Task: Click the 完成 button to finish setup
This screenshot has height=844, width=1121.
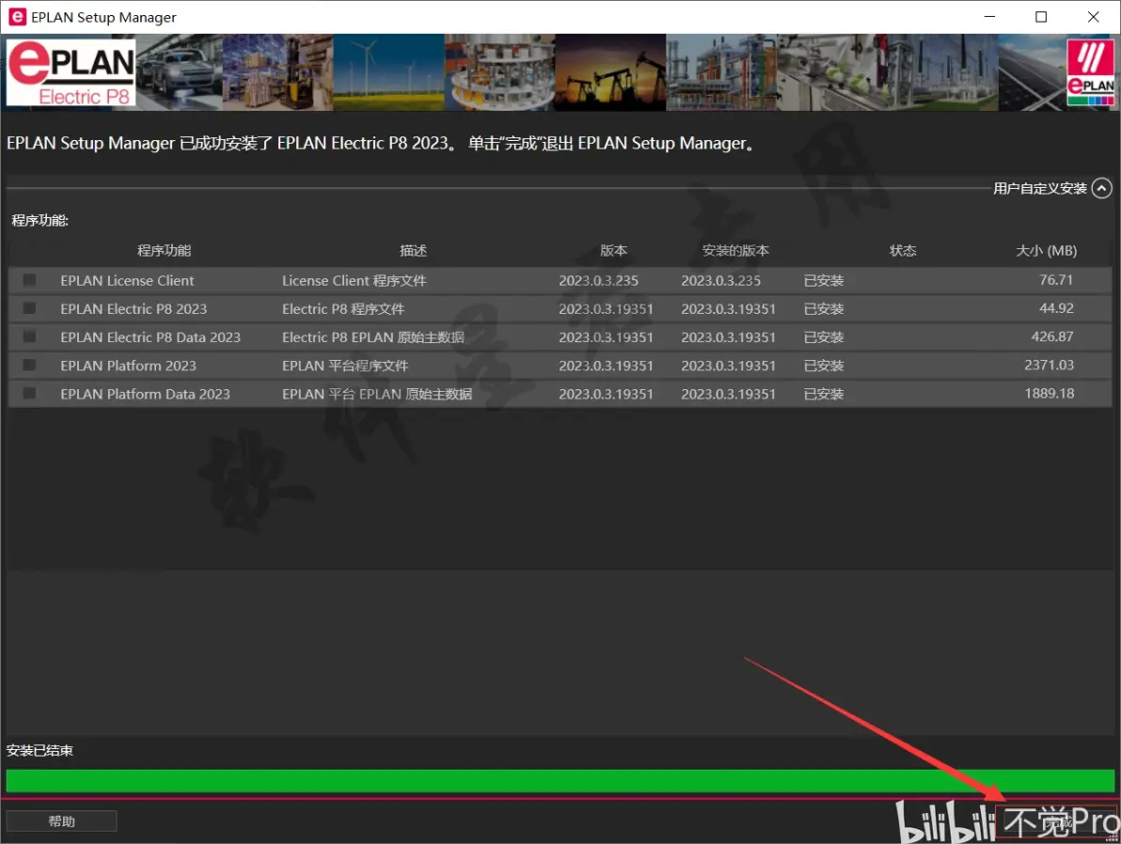Action: [1058, 823]
